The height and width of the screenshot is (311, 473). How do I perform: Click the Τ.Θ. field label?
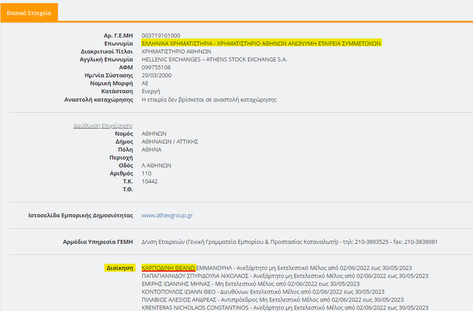tap(128, 190)
